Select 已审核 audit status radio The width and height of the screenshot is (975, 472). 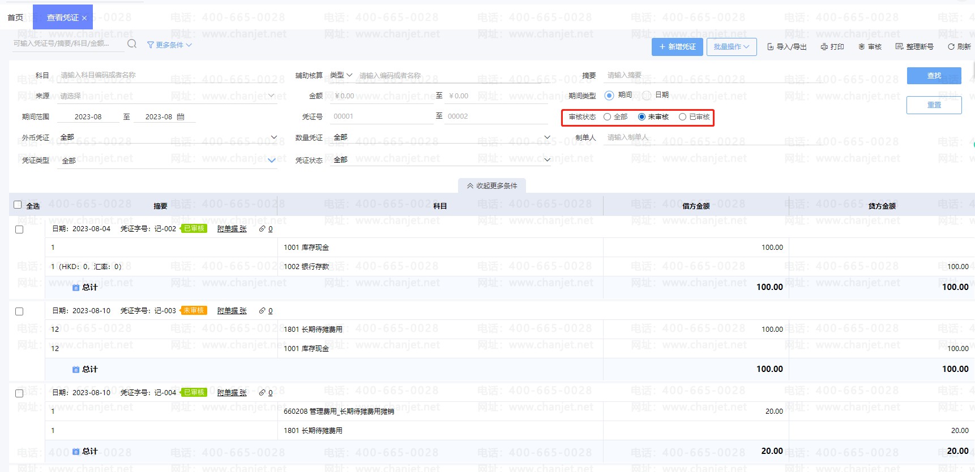click(x=683, y=117)
